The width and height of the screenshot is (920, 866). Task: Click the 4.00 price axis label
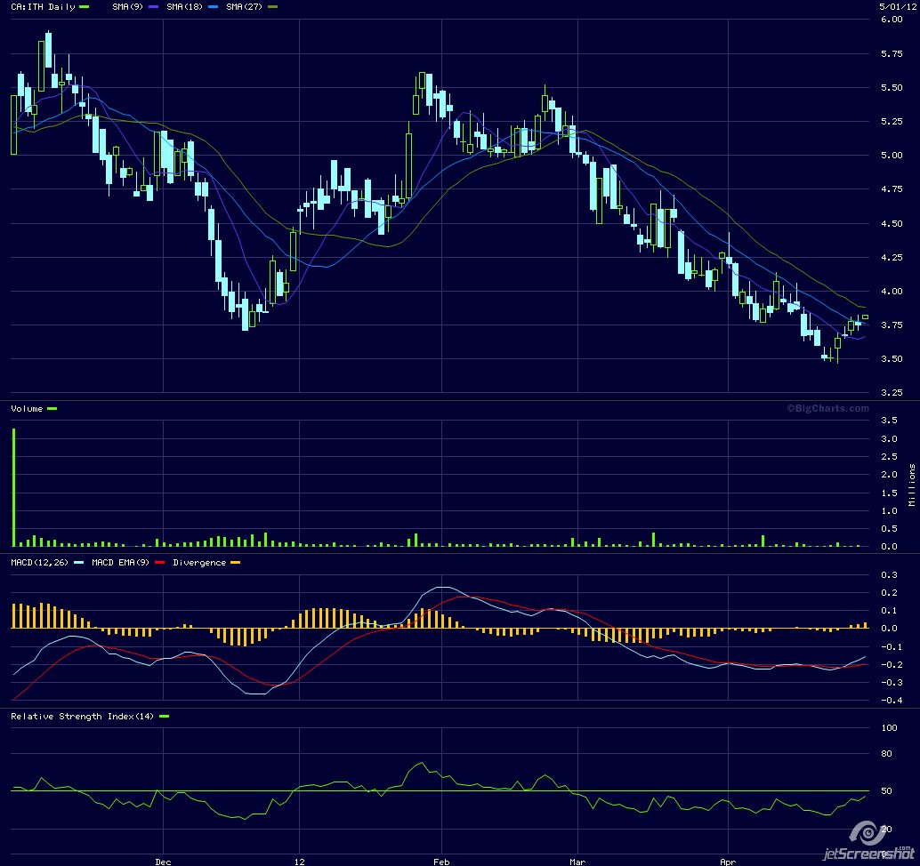click(892, 292)
